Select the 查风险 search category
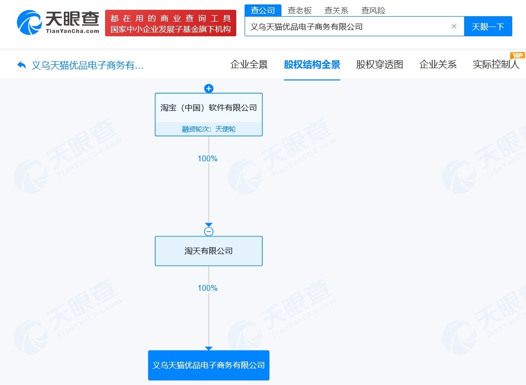 (x=373, y=10)
